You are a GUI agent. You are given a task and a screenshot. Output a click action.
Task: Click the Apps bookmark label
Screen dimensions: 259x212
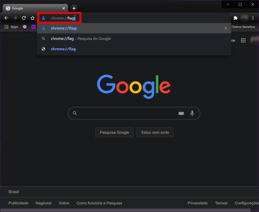(14, 27)
